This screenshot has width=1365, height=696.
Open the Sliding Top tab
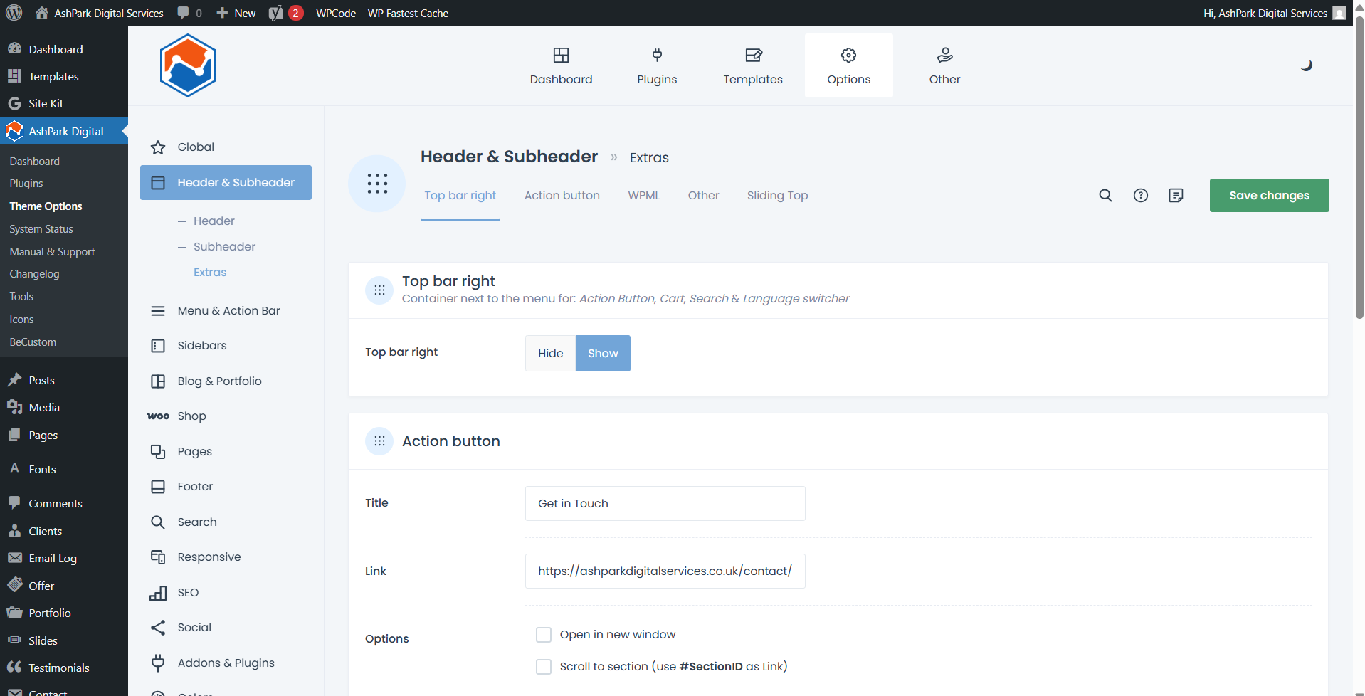point(776,195)
